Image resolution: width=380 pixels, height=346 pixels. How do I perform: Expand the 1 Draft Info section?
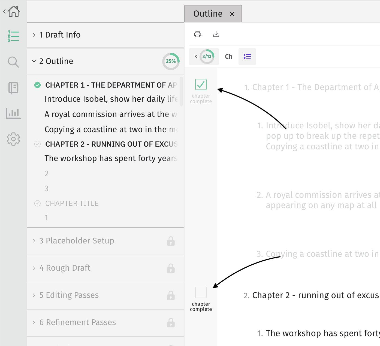(x=105, y=35)
